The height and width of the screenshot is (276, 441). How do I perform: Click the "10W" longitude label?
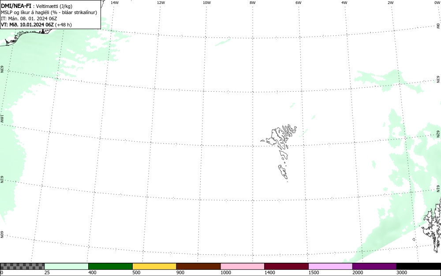click(207, 3)
